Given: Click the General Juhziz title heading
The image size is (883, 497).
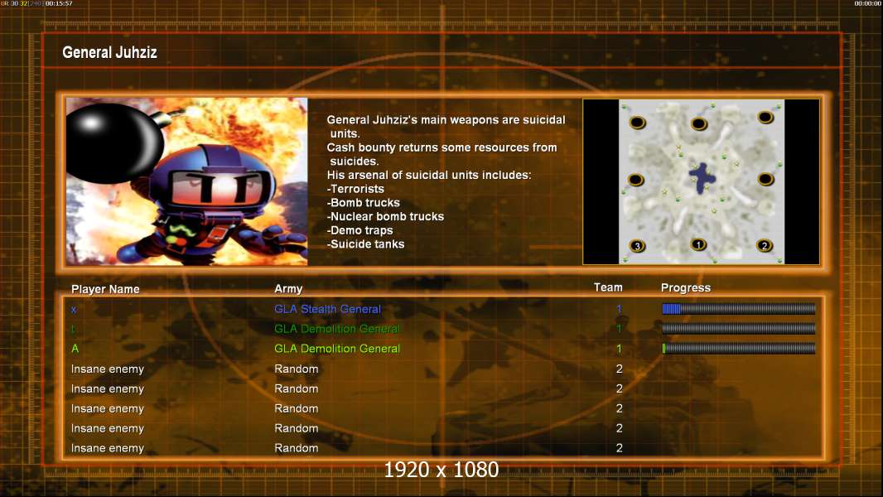Looking at the screenshot, I should [x=109, y=53].
